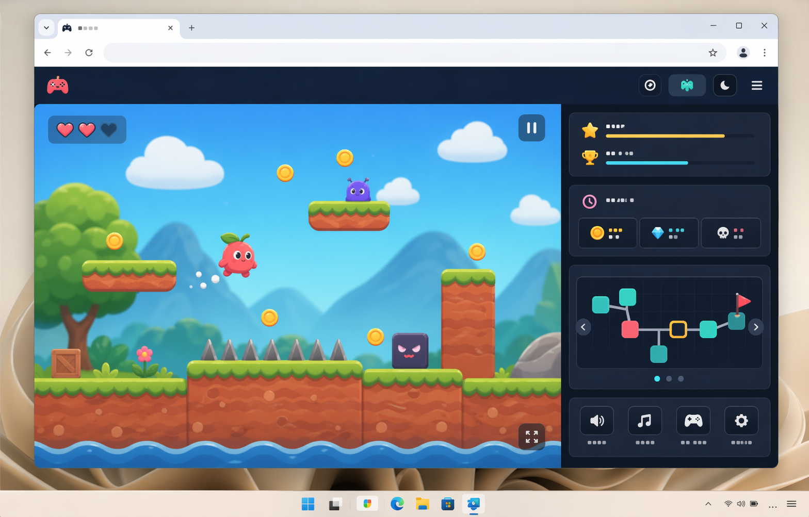Click the red gamepad site logo
This screenshot has height=517, width=809.
58,85
